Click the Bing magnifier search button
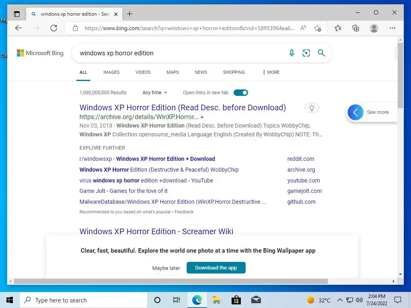Viewport: 411px width, 308px height. tap(321, 53)
